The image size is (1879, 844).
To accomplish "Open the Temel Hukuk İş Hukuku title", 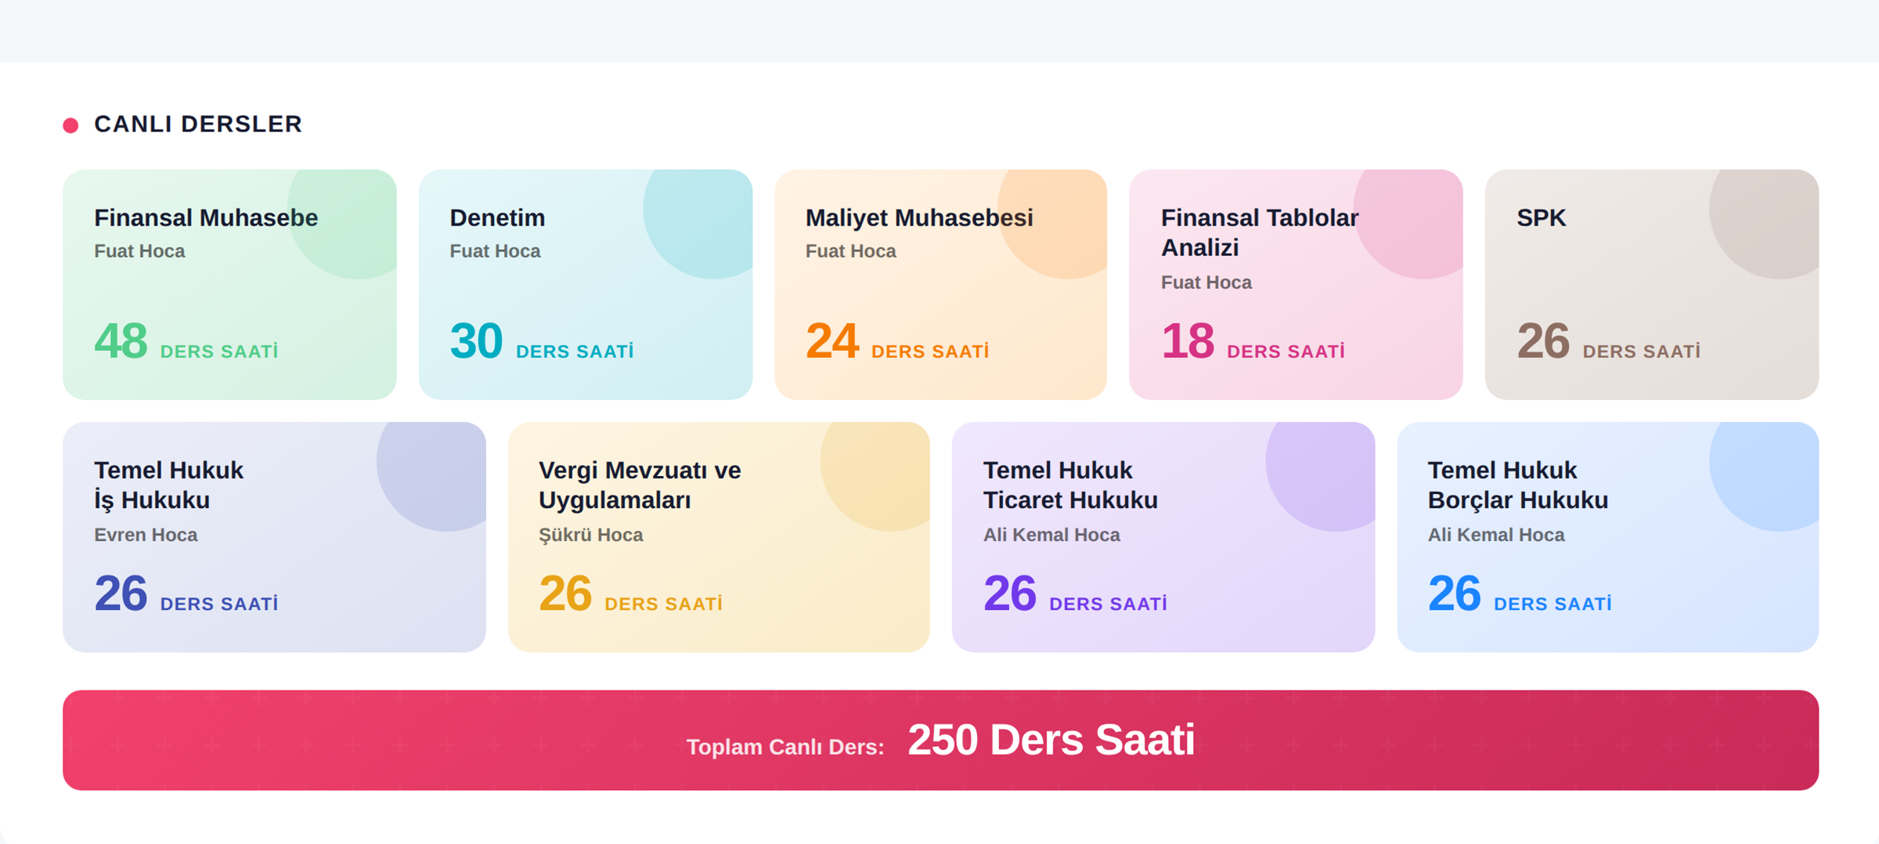I will click(x=168, y=485).
